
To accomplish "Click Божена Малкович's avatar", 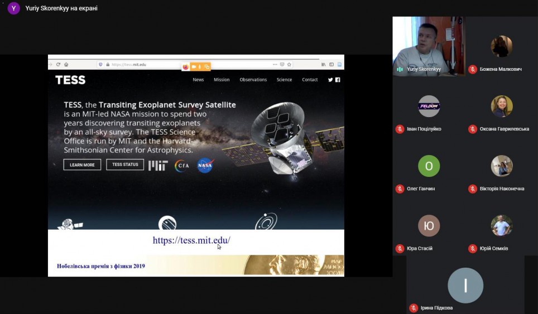I will pos(501,46).
